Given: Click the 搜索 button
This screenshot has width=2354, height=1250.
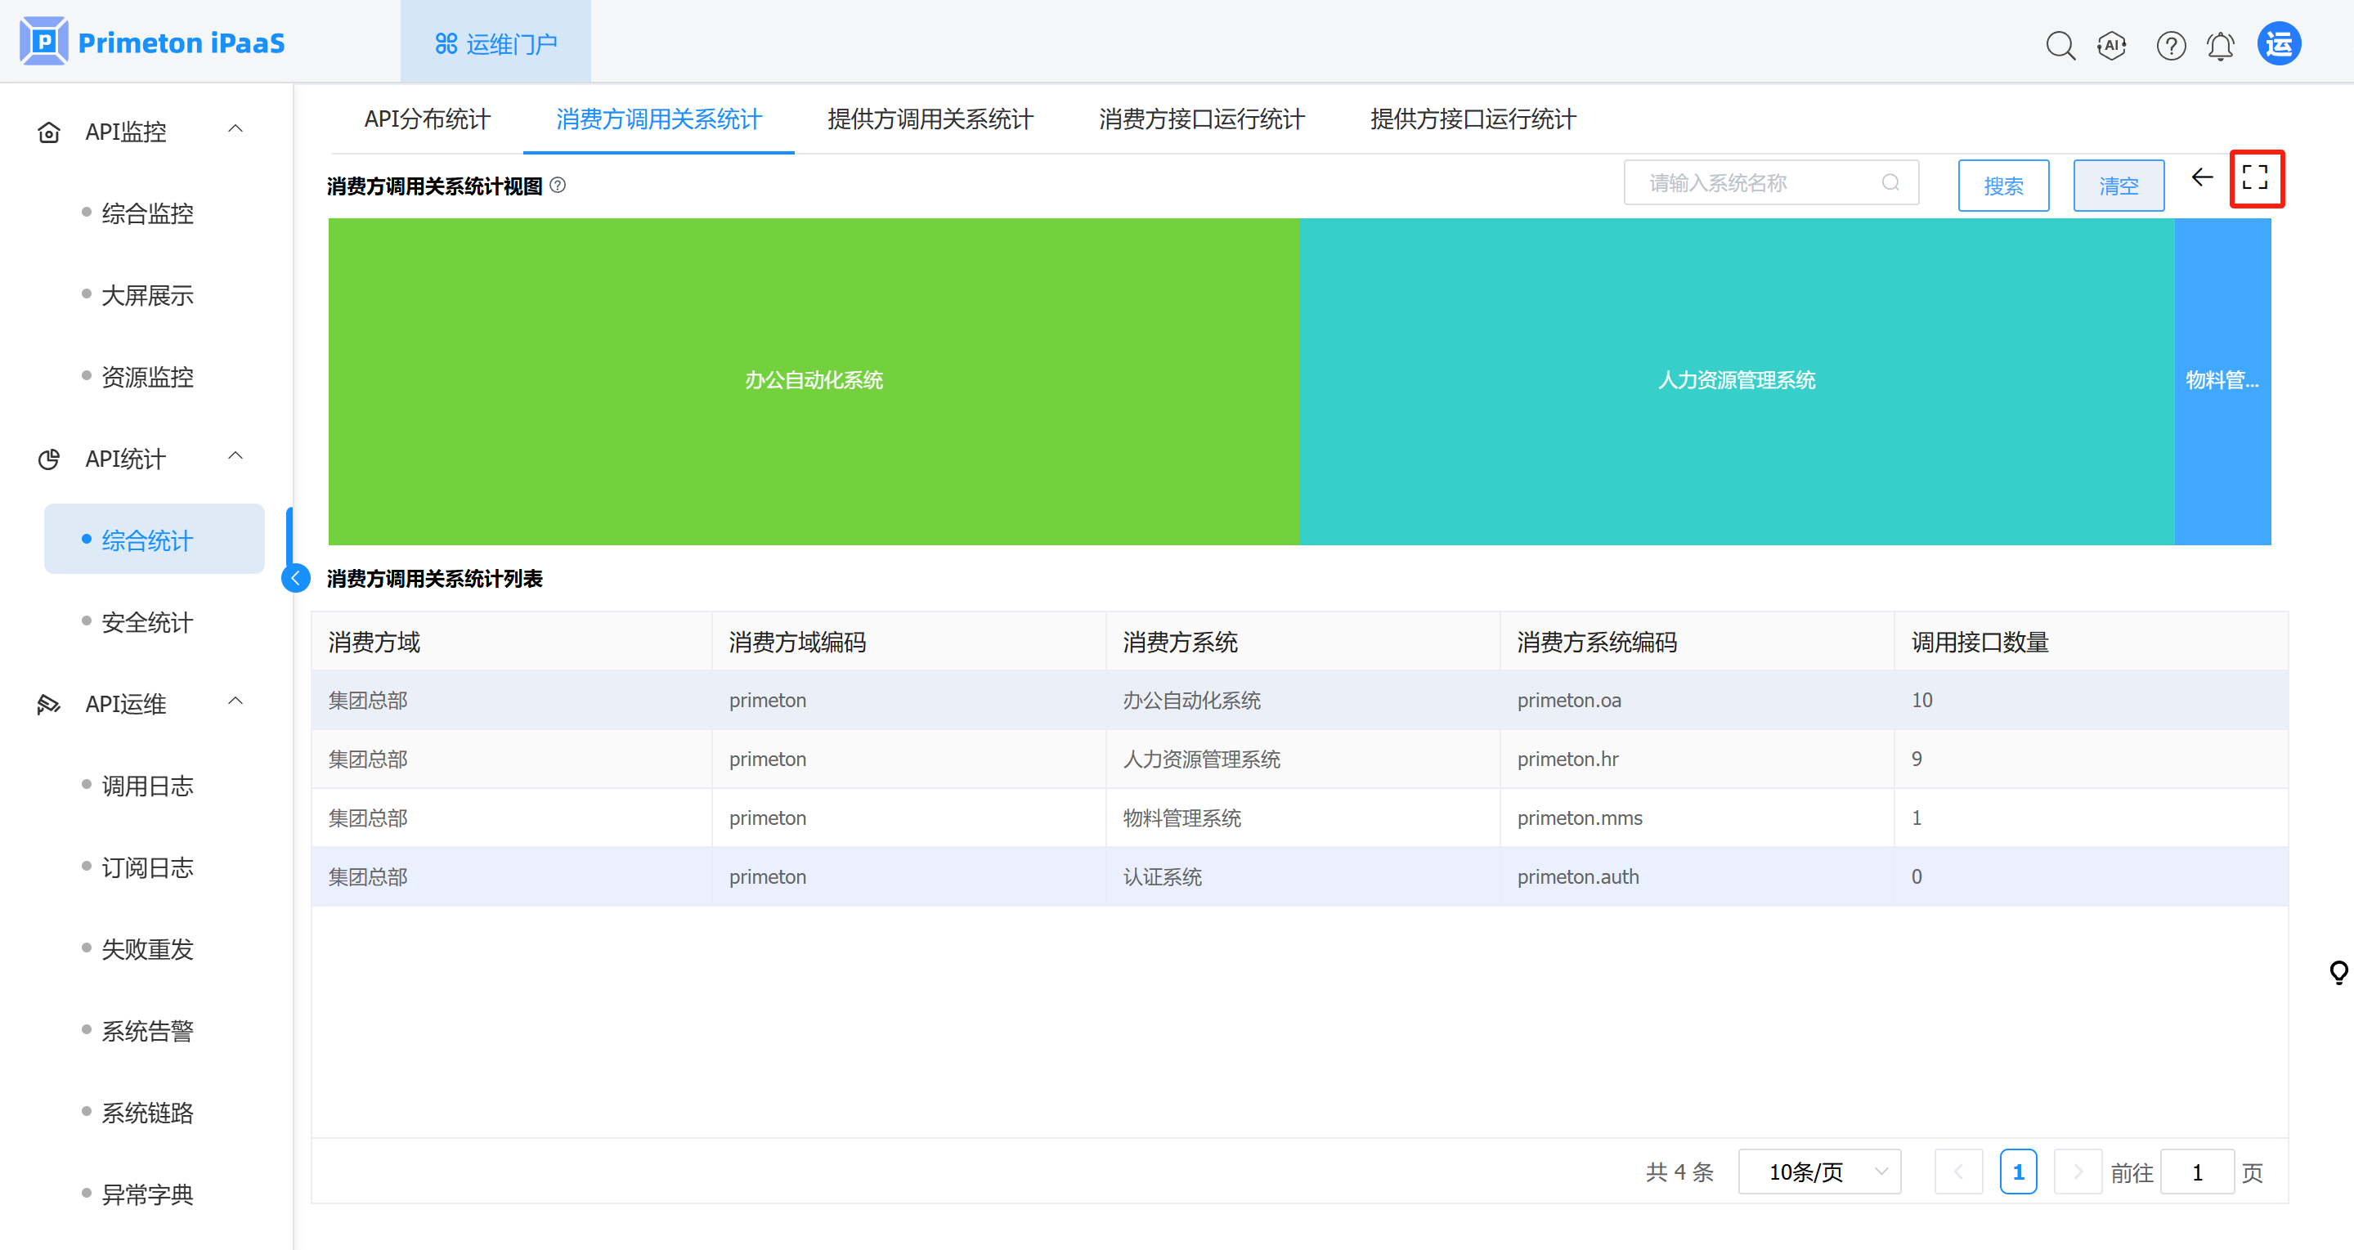Looking at the screenshot, I should (x=2003, y=186).
